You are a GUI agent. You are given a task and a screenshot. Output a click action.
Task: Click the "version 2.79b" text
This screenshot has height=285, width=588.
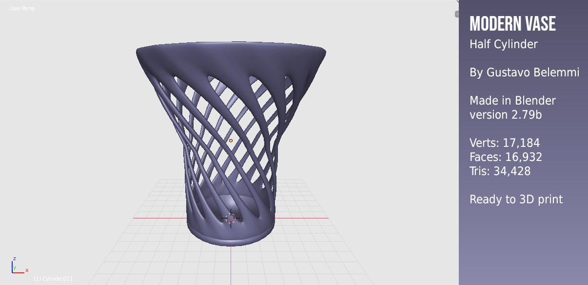point(506,115)
